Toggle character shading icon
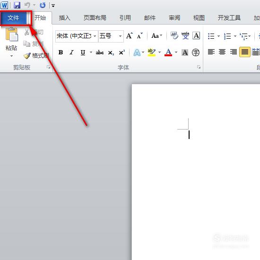This screenshot has height=260, width=260. (185, 53)
